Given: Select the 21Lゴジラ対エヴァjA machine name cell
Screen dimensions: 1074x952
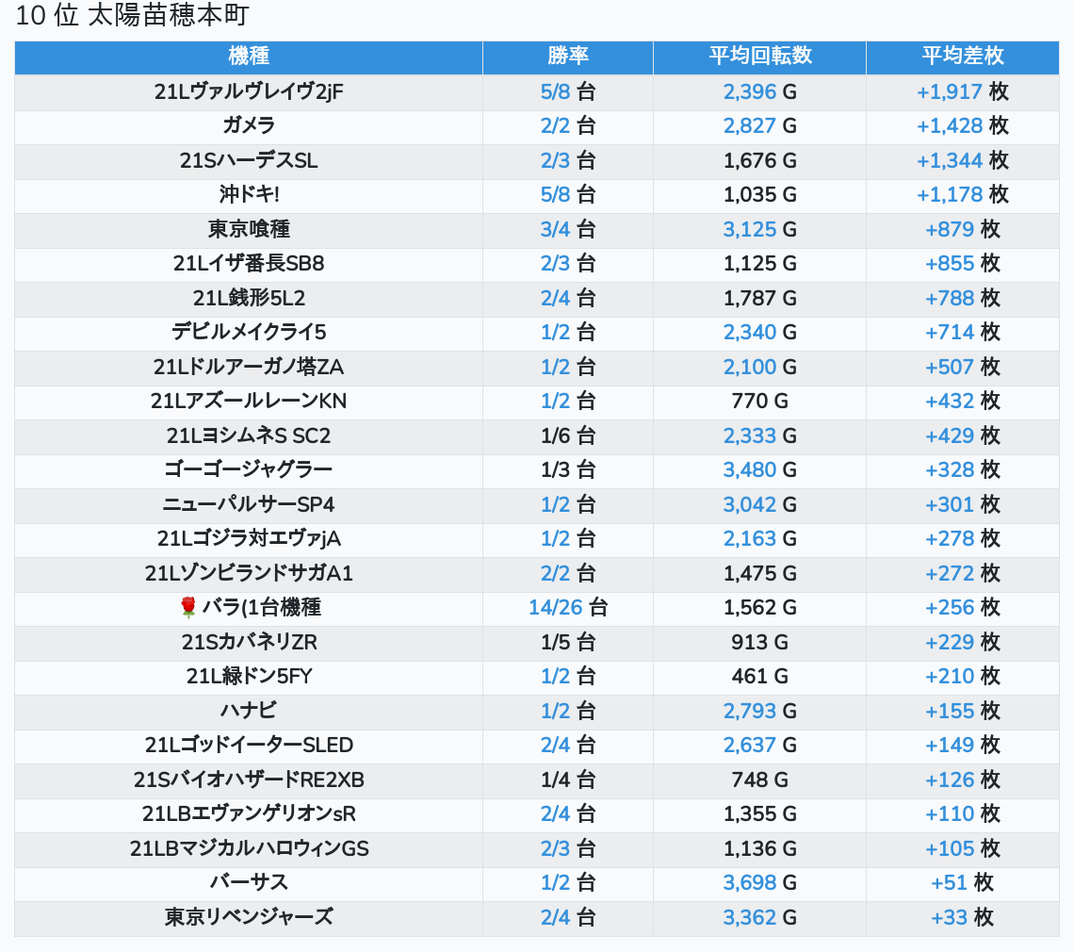Looking at the screenshot, I should click(x=249, y=539).
